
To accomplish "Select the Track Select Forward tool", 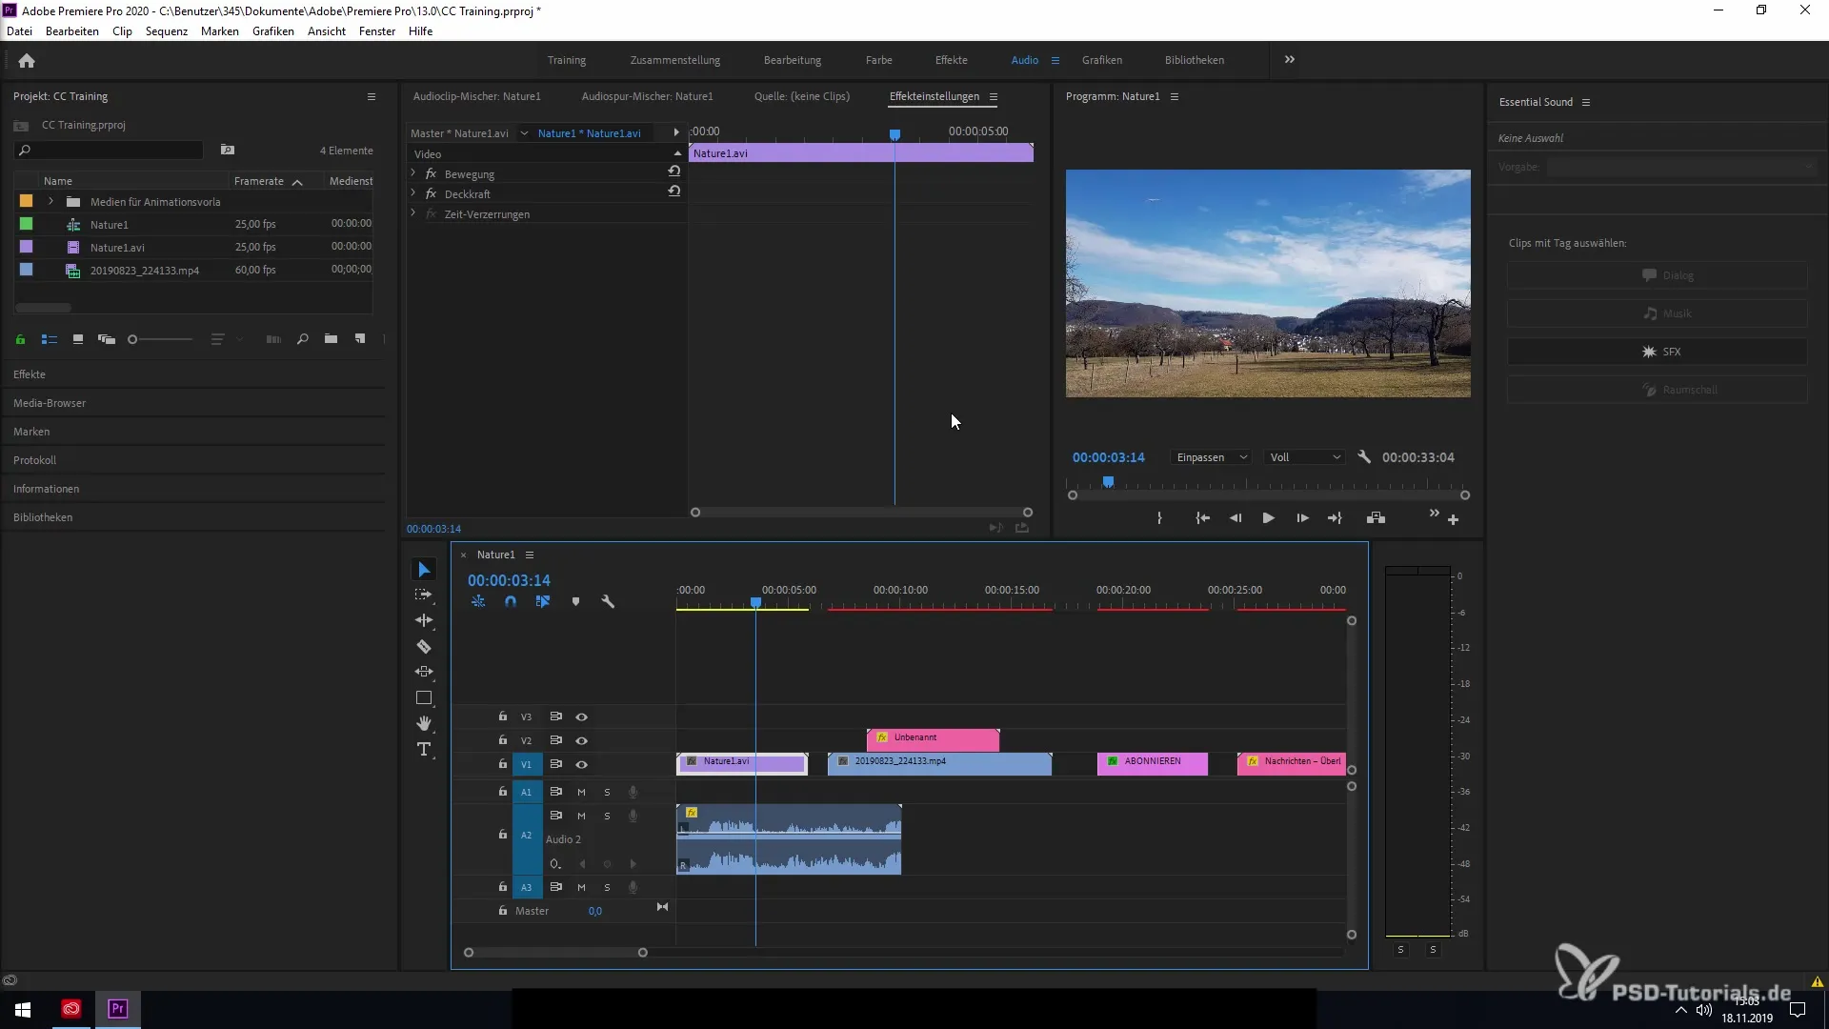I will (424, 595).
